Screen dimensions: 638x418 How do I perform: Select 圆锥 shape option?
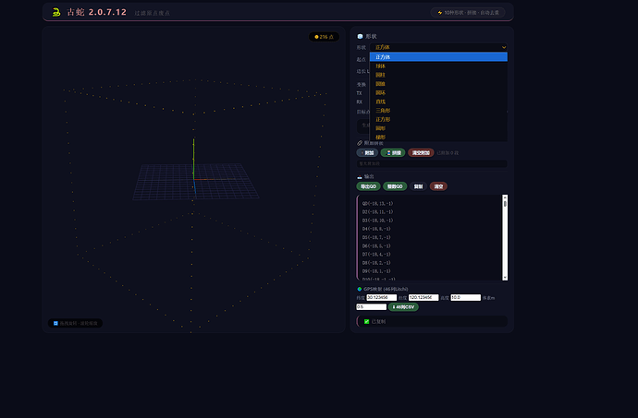[438, 84]
